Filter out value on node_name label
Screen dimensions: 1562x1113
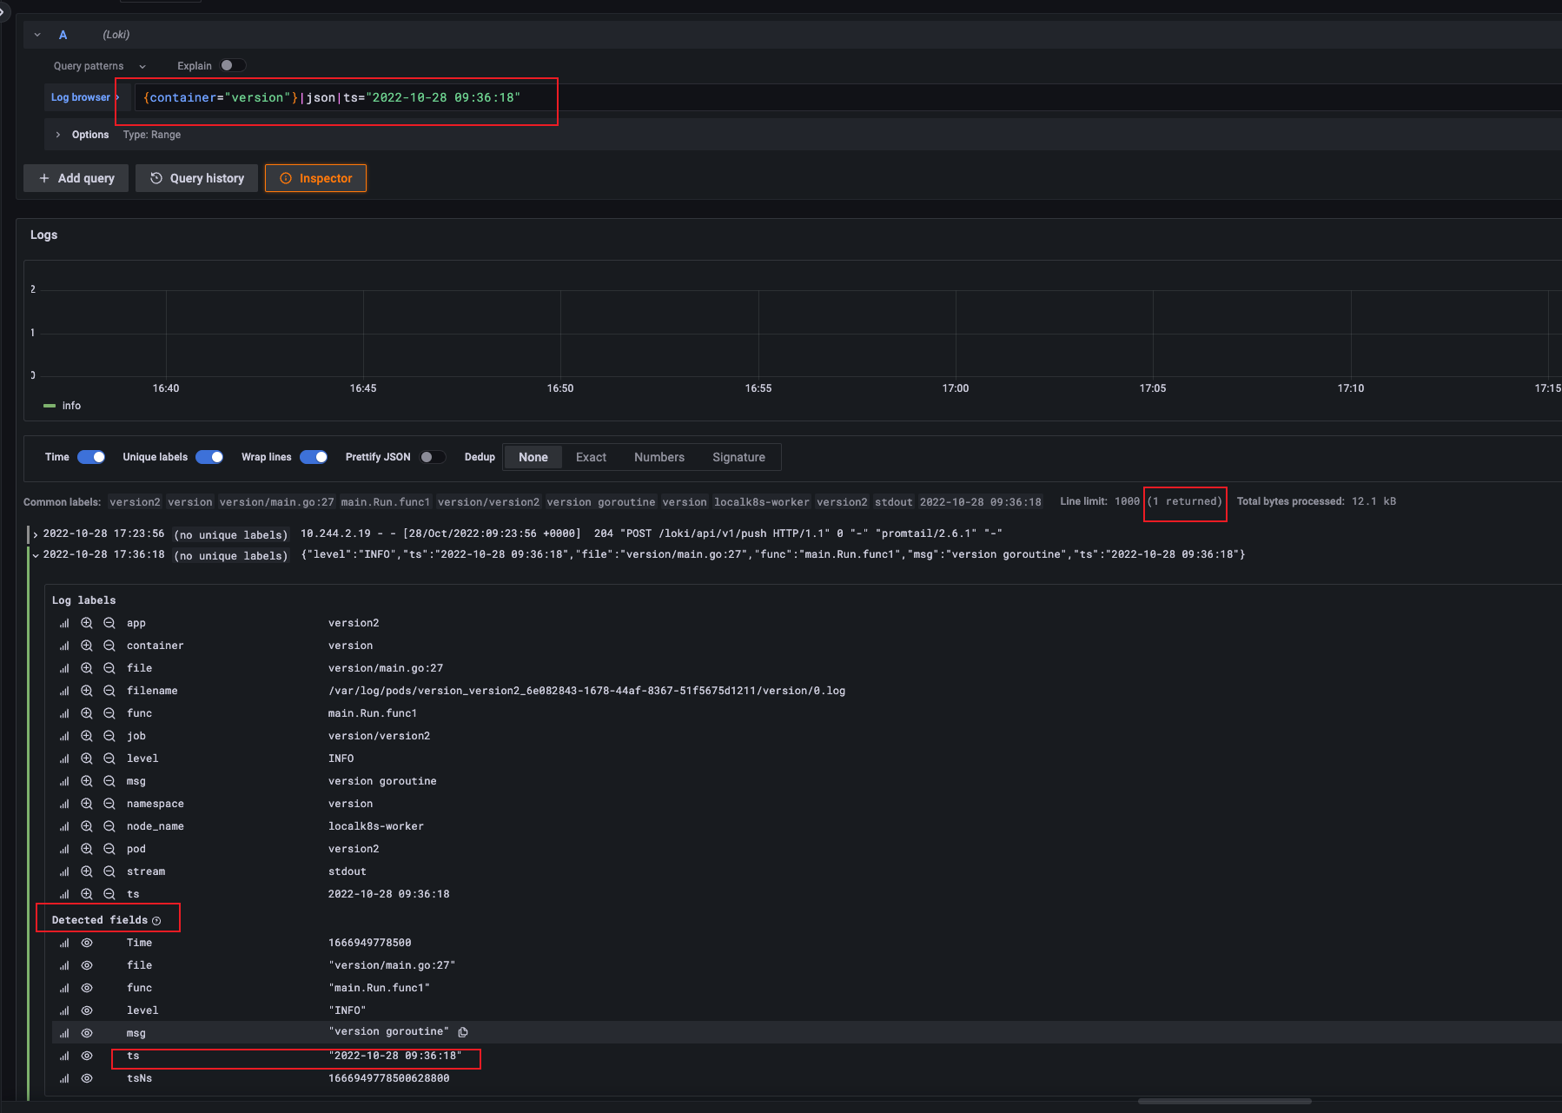(109, 826)
